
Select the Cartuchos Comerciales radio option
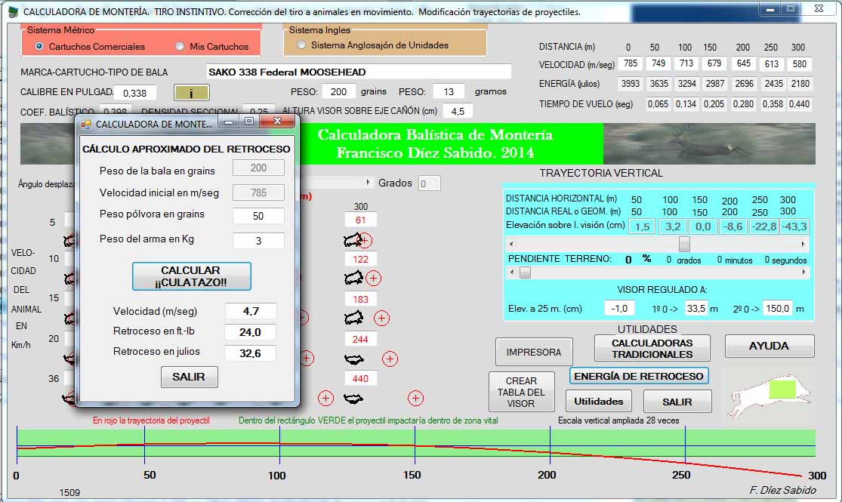39,46
